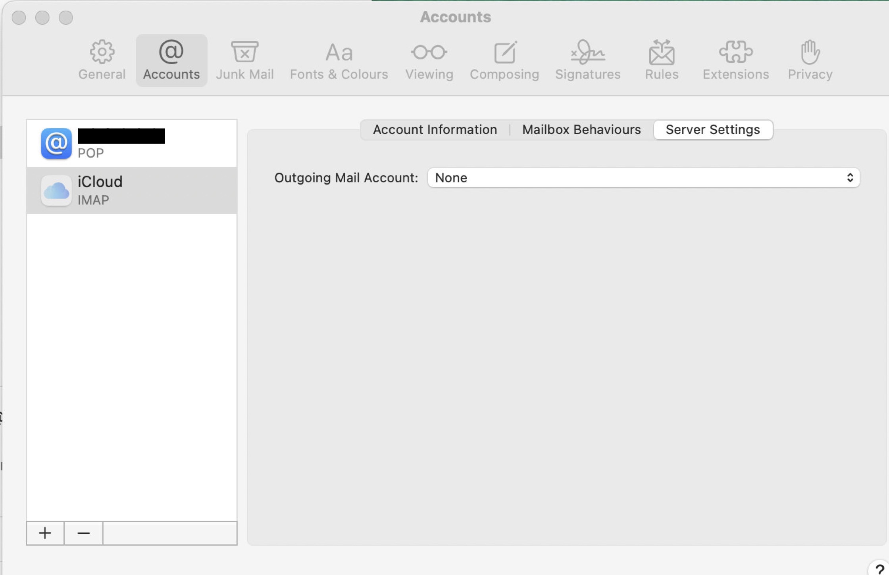The height and width of the screenshot is (575, 889).
Task: Open Junk Mail preferences
Action: (x=244, y=60)
